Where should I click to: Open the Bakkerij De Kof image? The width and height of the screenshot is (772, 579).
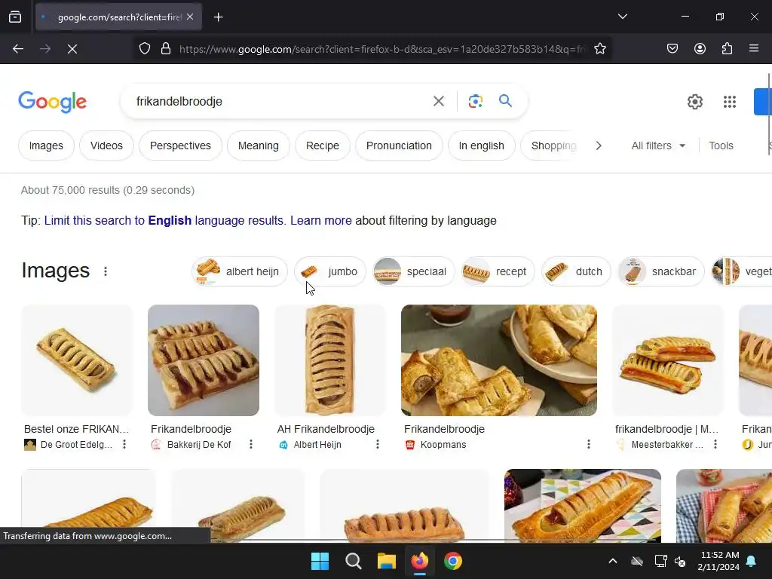coord(204,360)
